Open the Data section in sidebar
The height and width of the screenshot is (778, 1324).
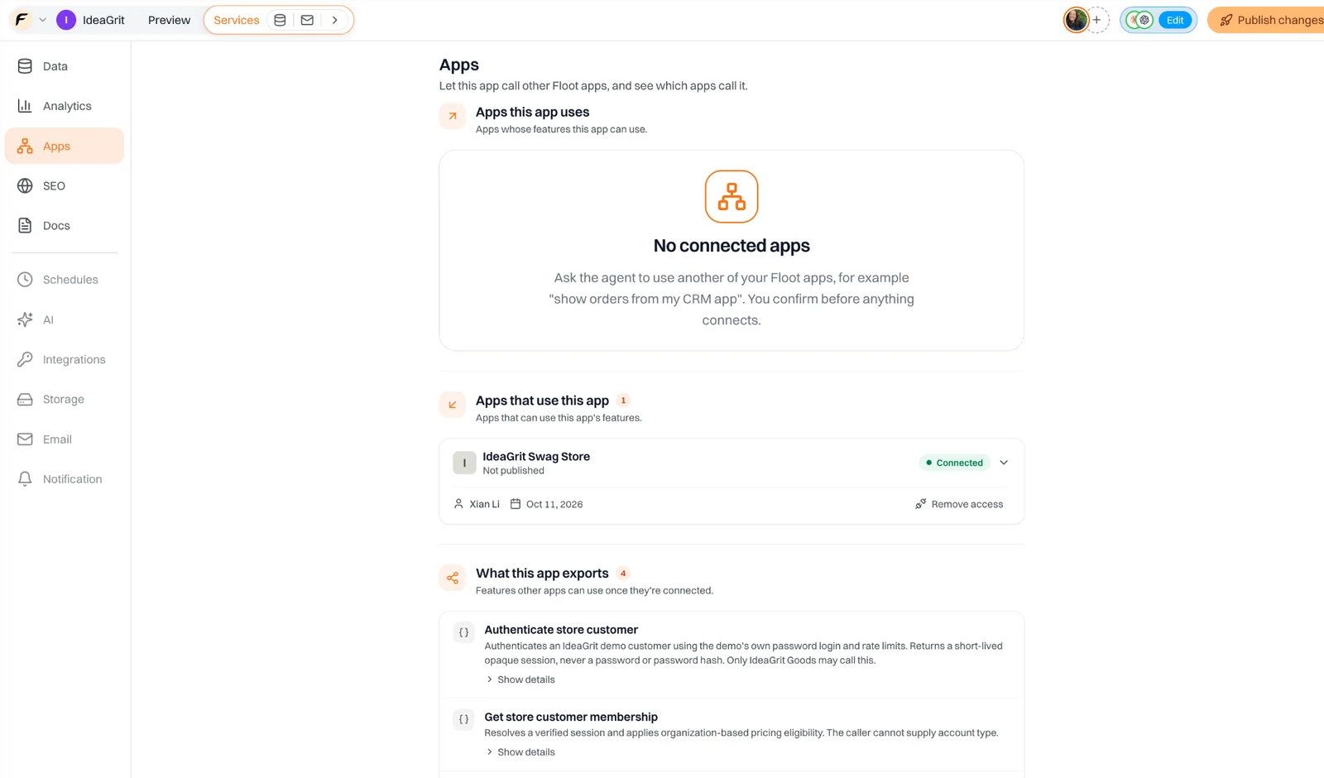(x=65, y=66)
